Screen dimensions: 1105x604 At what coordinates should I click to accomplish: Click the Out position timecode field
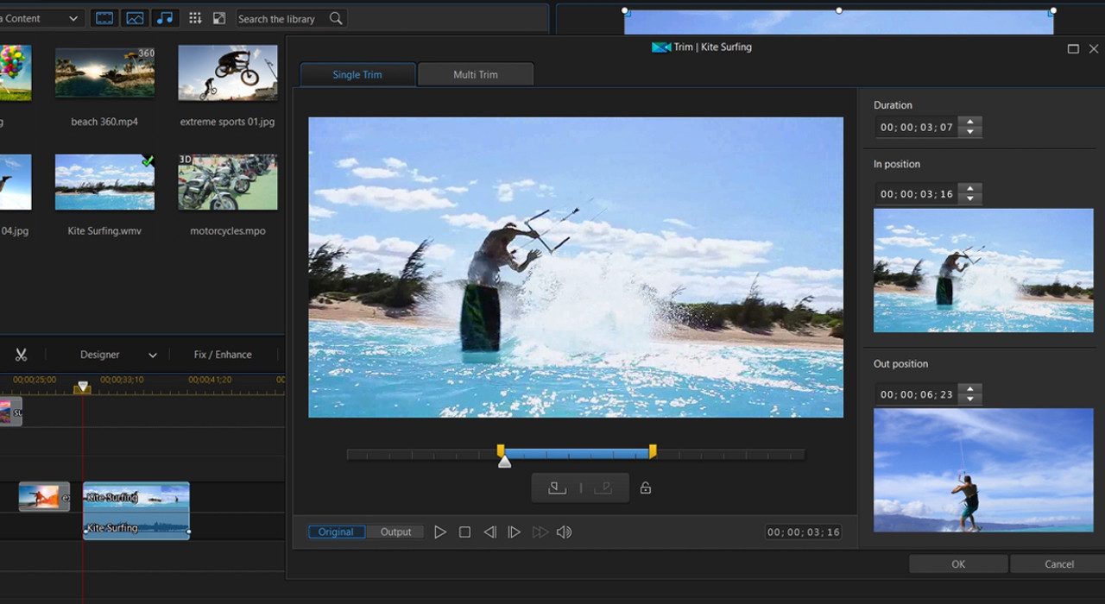pyautogui.click(x=917, y=394)
